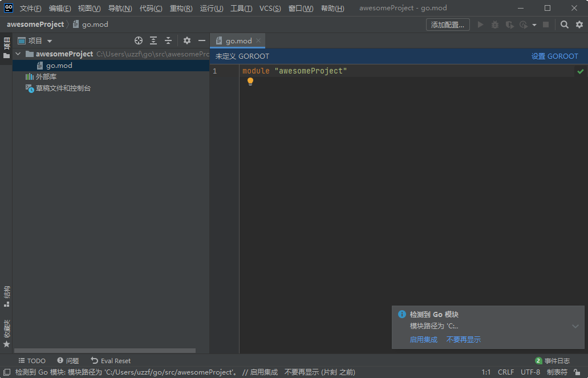Click the status bar Go module message

185,372
